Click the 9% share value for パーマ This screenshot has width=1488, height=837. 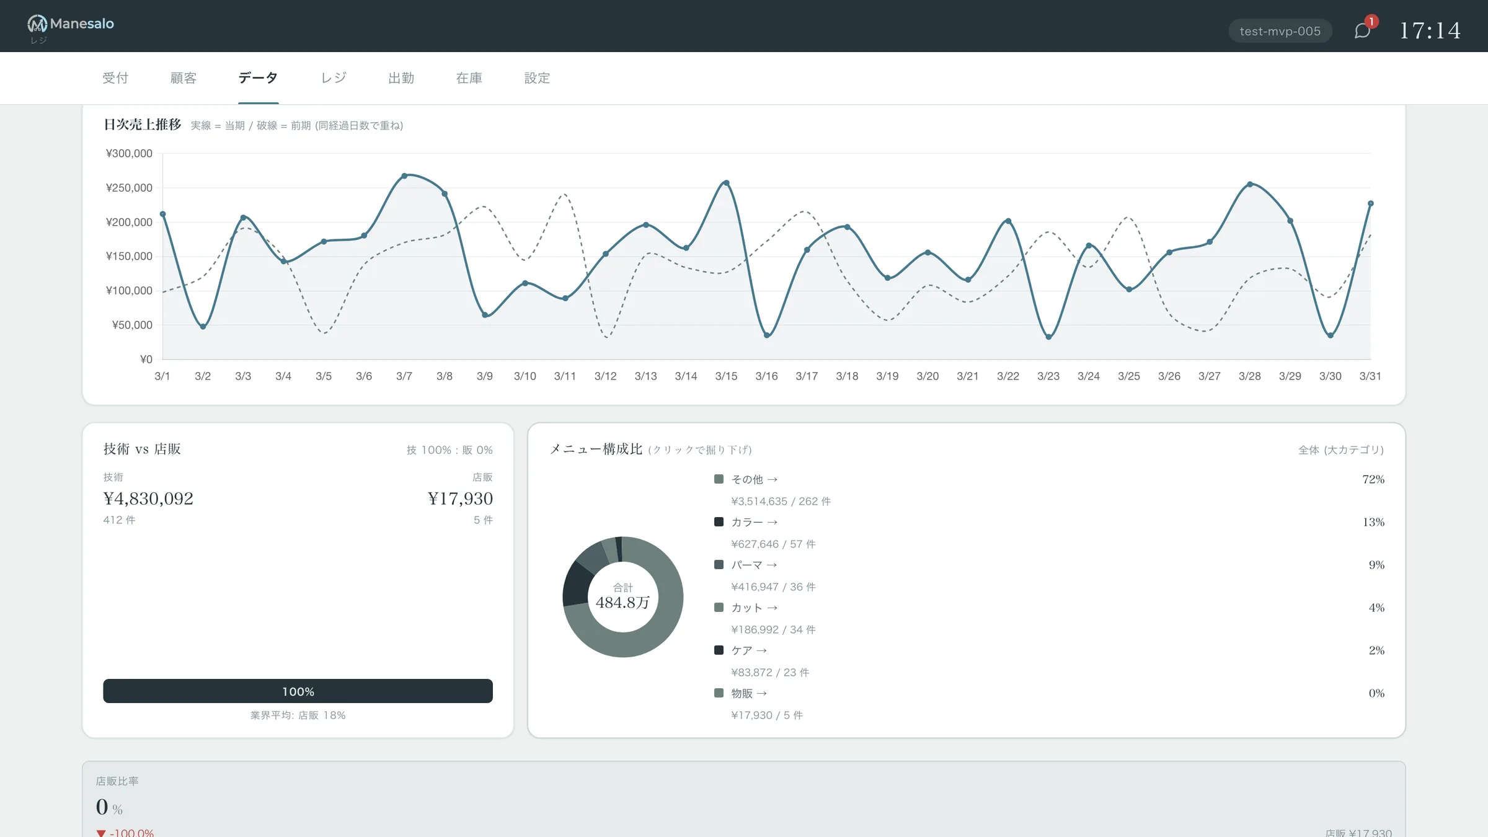pos(1376,565)
